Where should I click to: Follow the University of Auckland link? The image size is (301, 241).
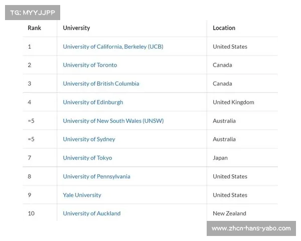point(92,213)
